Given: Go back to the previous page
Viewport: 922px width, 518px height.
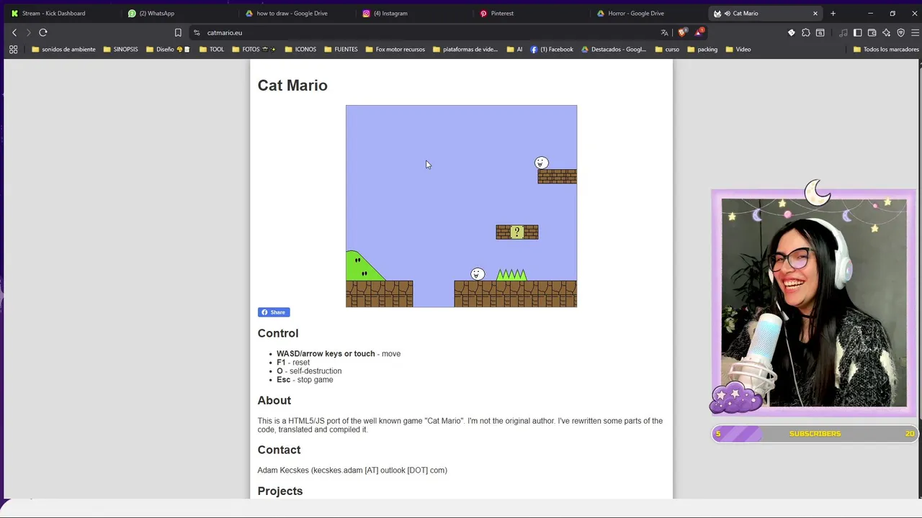Looking at the screenshot, I should pos(14,32).
